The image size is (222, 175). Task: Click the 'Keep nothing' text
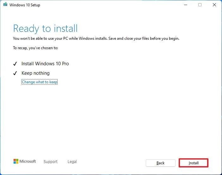[x=35, y=73]
